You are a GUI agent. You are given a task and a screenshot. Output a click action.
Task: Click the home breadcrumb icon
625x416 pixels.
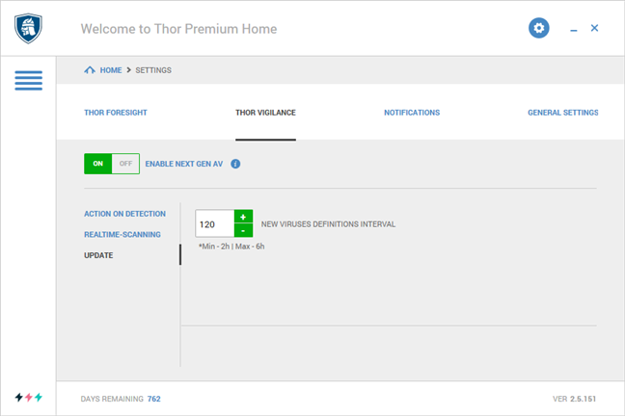pos(90,70)
